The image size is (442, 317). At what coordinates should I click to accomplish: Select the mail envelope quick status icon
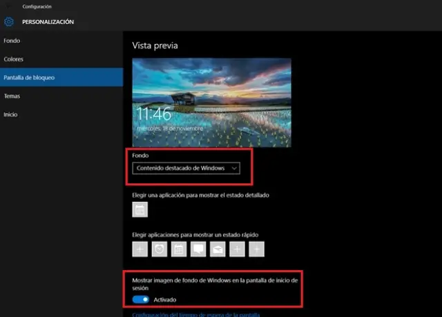tap(218, 249)
